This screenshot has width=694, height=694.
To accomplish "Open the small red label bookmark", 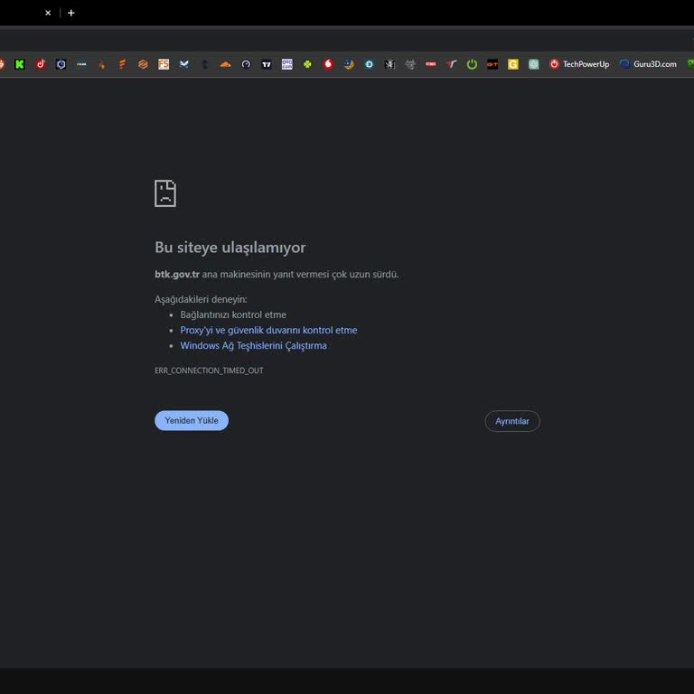I will pyautogui.click(x=431, y=64).
